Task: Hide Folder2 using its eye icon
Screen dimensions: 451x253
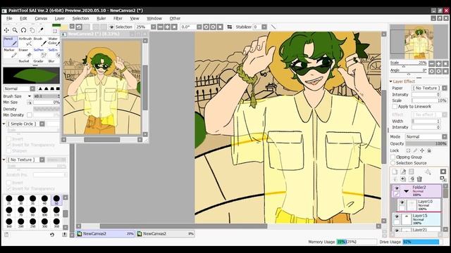Action: 397,188
